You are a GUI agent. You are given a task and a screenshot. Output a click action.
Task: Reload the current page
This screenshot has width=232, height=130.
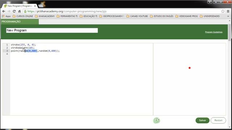point(14,11)
